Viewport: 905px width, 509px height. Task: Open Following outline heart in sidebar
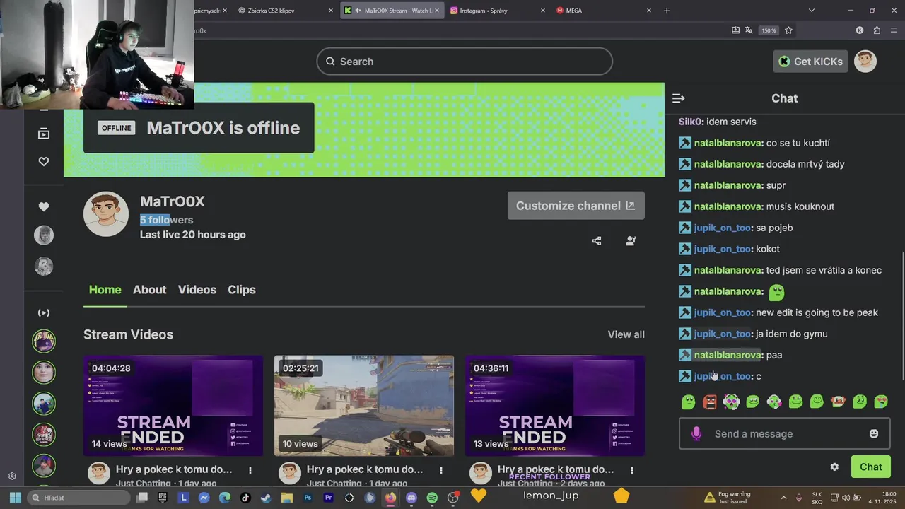44,162
